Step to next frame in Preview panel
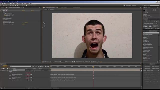The image size is (160, 90). (x=150, y=21)
